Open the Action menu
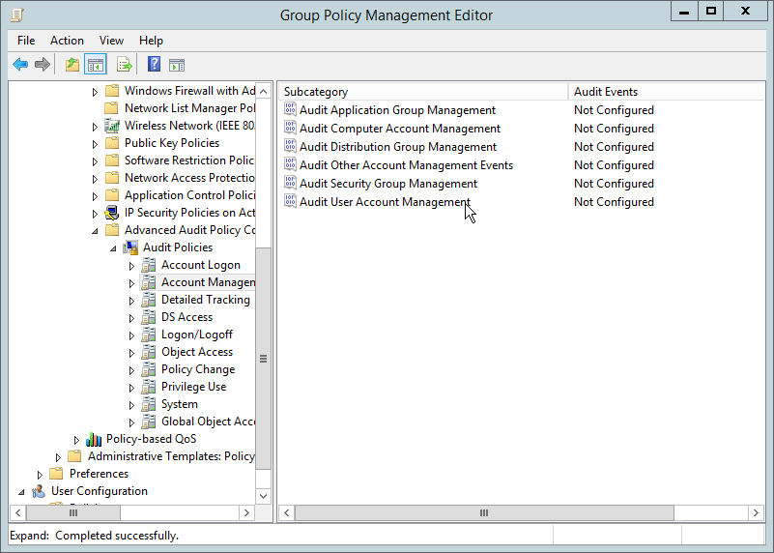Image resolution: width=774 pixels, height=553 pixels. pyautogui.click(x=67, y=41)
